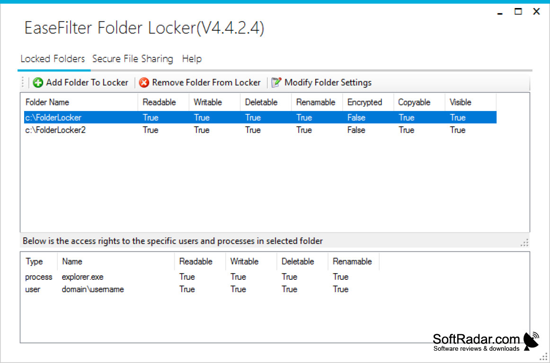Screen dimensions: 550x363
Task: Click the 'user' type cell
Action: coord(33,289)
